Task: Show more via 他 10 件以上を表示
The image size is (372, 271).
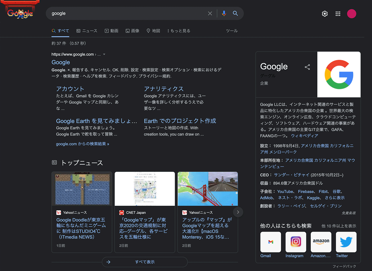Action: pyautogui.click(x=339, y=226)
